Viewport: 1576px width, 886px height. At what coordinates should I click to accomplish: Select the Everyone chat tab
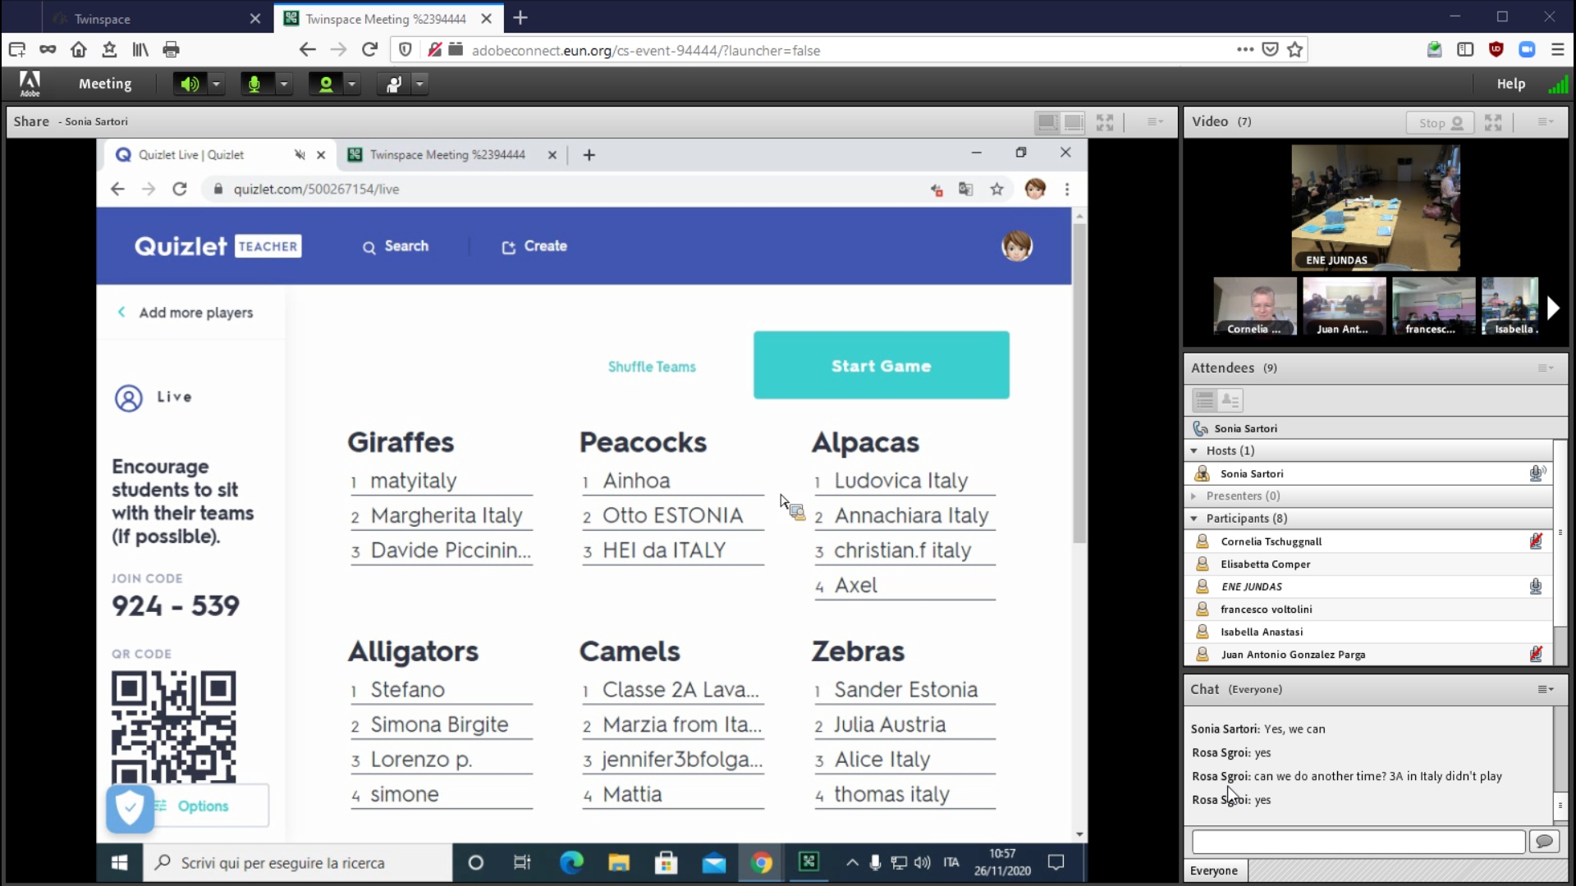coord(1214,870)
